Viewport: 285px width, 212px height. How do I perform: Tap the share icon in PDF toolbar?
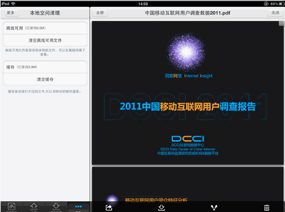pyautogui.click(x=109, y=207)
